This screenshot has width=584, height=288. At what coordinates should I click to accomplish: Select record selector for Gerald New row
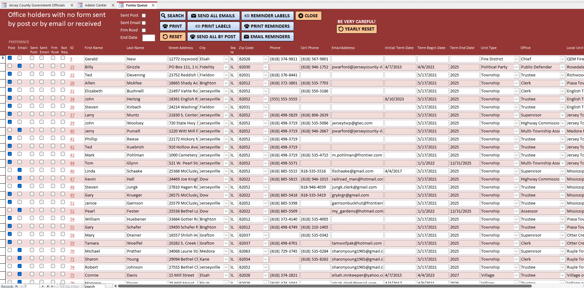pos(3,59)
